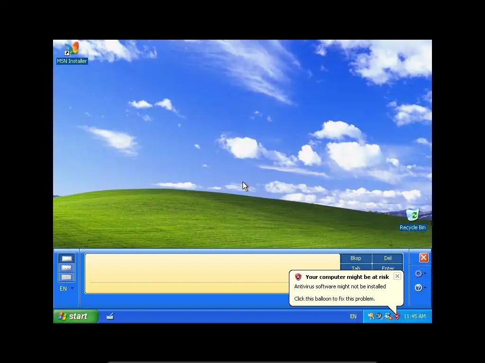The height and width of the screenshot is (363, 485).
Task: Open the EN language dropdown in Input Panel
Action: (x=66, y=289)
